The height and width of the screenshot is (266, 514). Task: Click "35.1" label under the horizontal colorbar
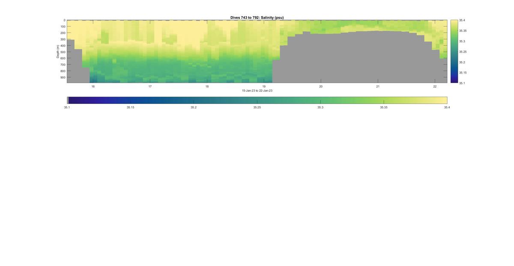coord(67,107)
